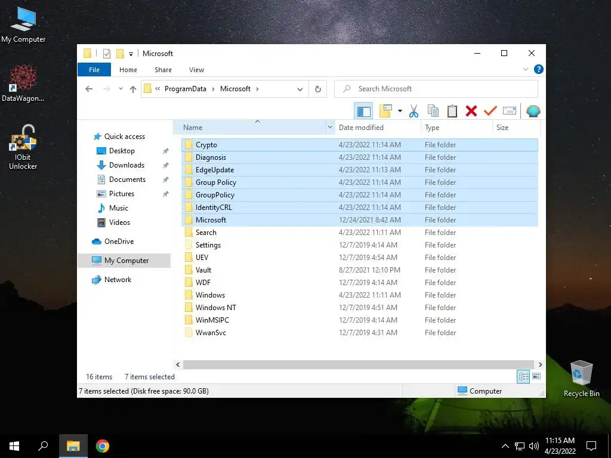Image resolution: width=611 pixels, height=458 pixels.
Task: Click the shell globe icon in toolbar
Action: point(533,111)
